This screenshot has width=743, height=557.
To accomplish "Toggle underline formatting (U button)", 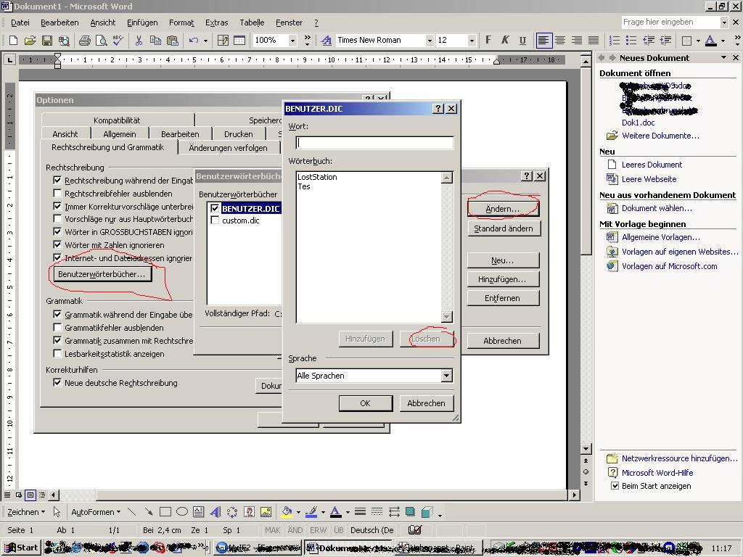I will coord(522,41).
